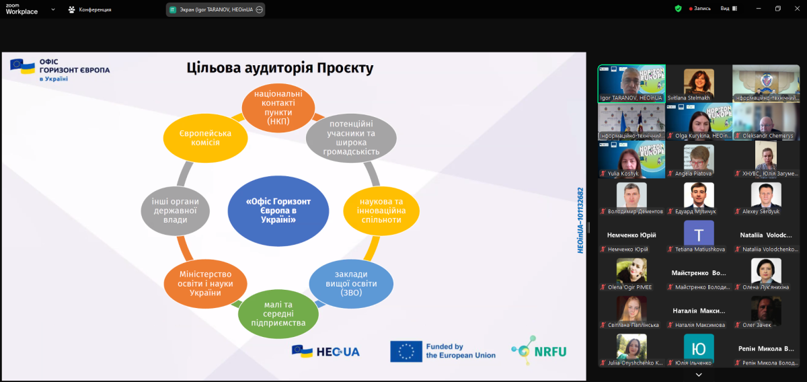Click muted mic icon for Olga Kurykina
The height and width of the screenshot is (382, 807).
pyautogui.click(x=670, y=136)
